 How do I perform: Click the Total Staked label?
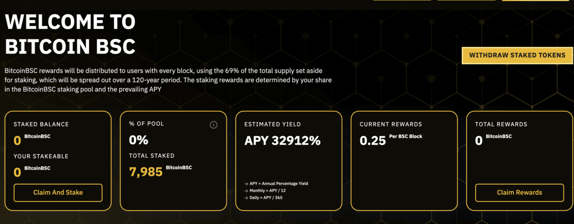click(x=151, y=156)
